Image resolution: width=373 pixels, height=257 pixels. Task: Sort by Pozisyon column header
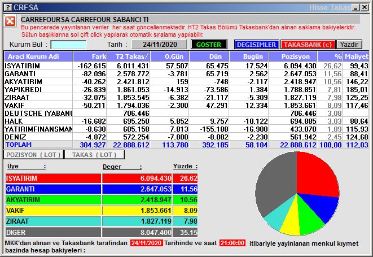click(293, 56)
